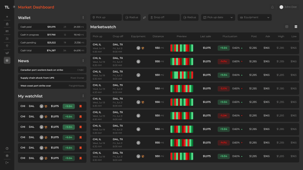Open the settings gear in sidebar
Screen dimensions: 303x170
7,156
